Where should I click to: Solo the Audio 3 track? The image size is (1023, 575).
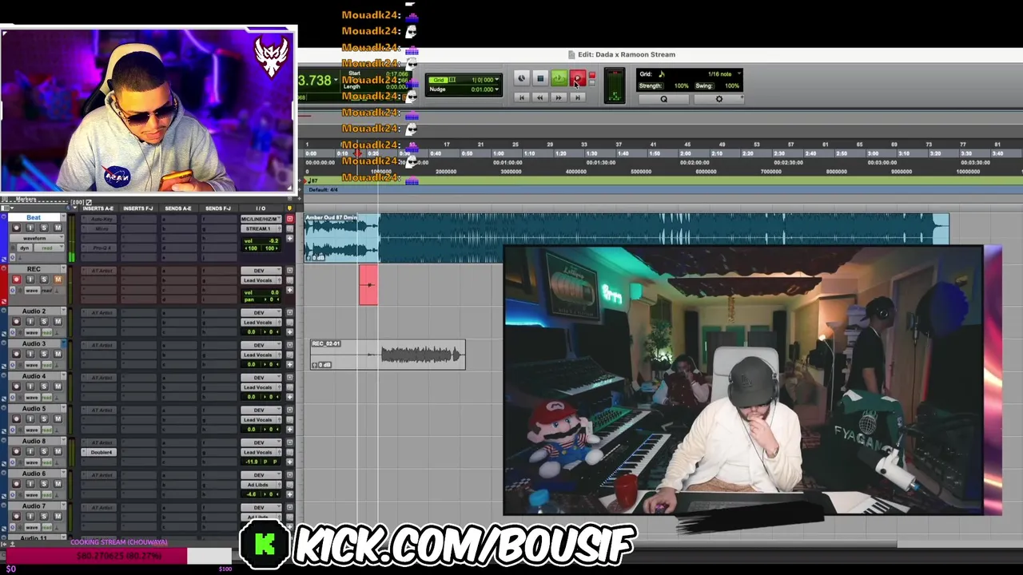(x=44, y=354)
